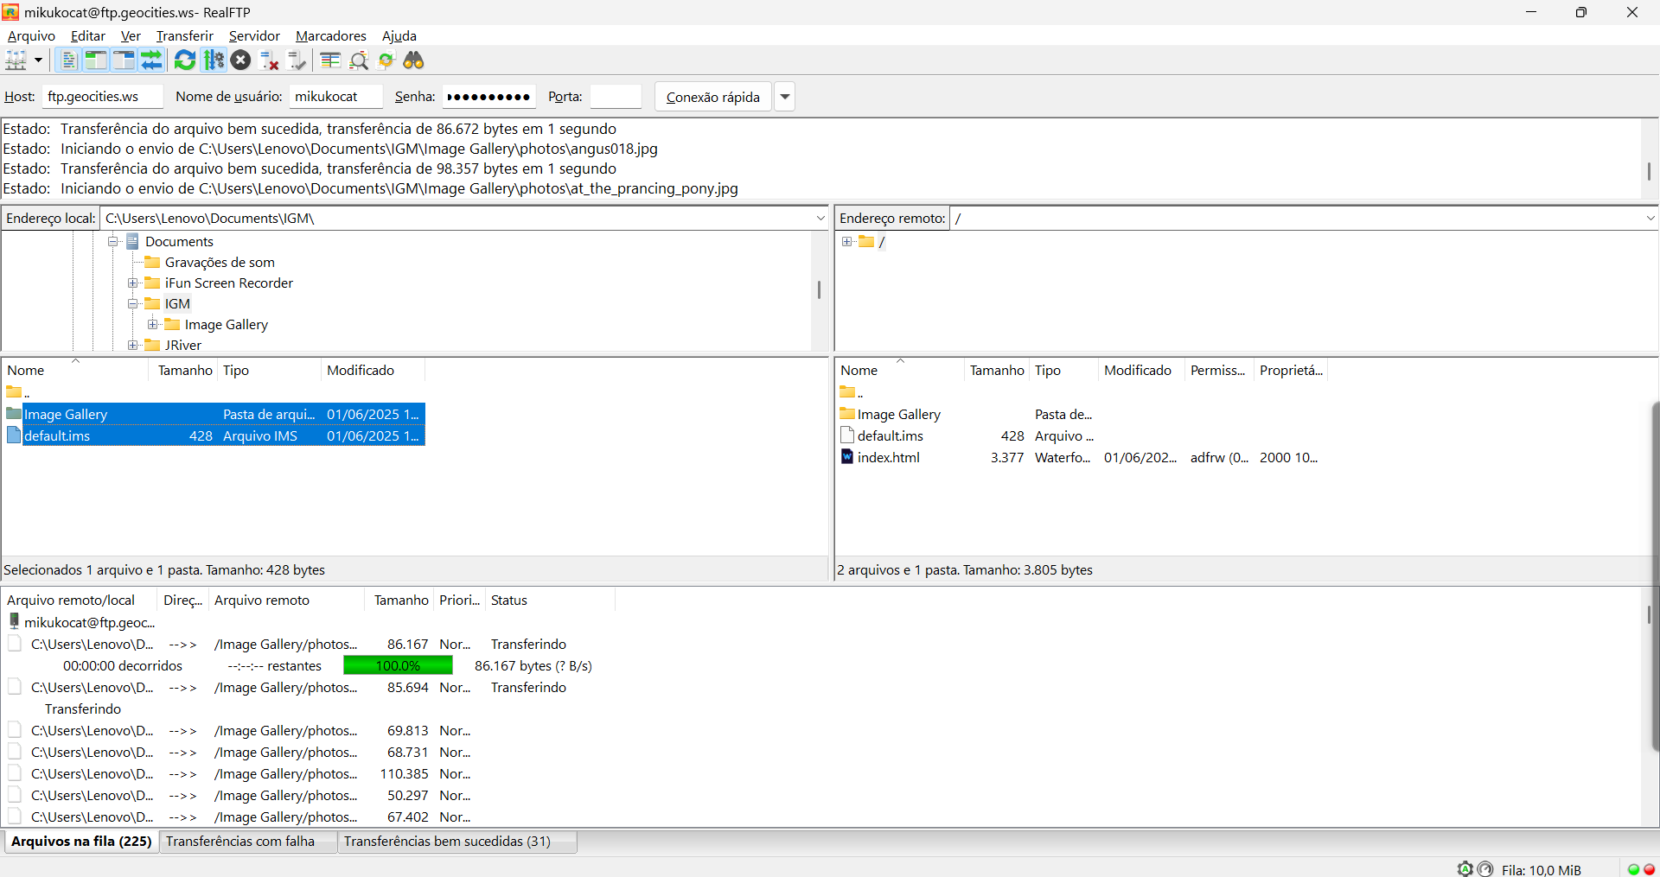Collapse the IGM tree node
This screenshot has width=1660, height=877.
(x=132, y=303)
